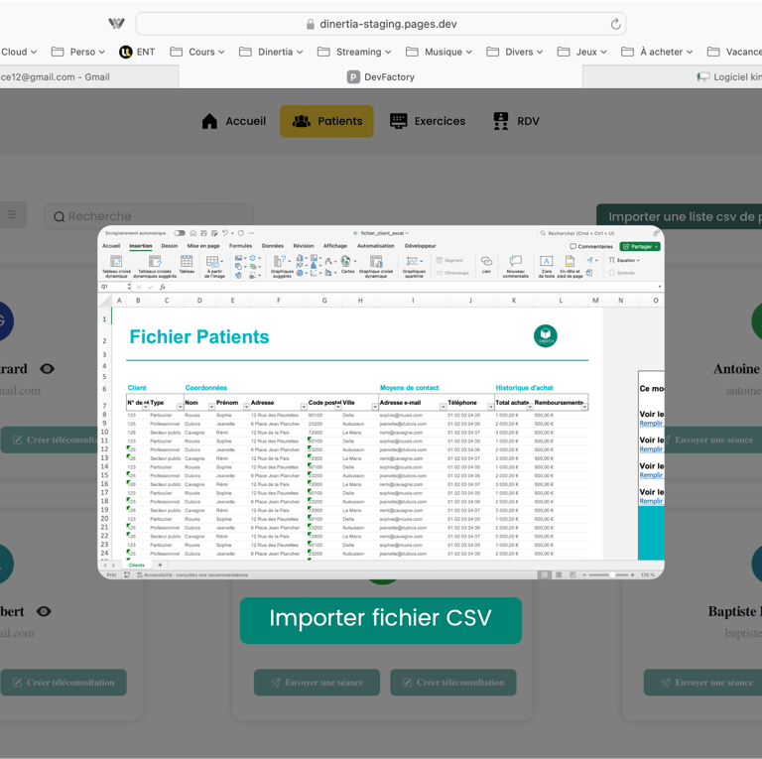Switch to the Données ribbon tab

[273, 246]
